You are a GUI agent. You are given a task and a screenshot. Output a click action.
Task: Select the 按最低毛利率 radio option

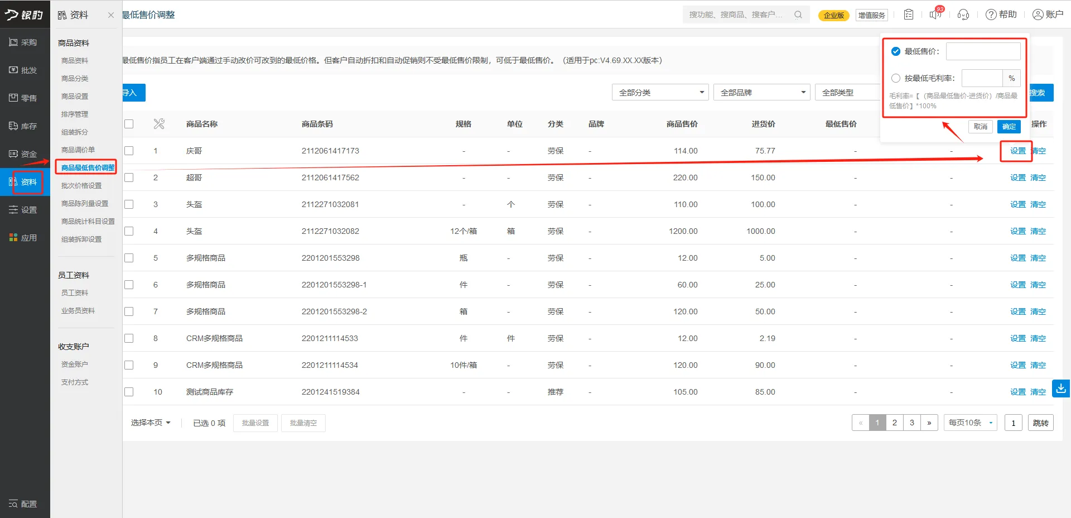896,78
